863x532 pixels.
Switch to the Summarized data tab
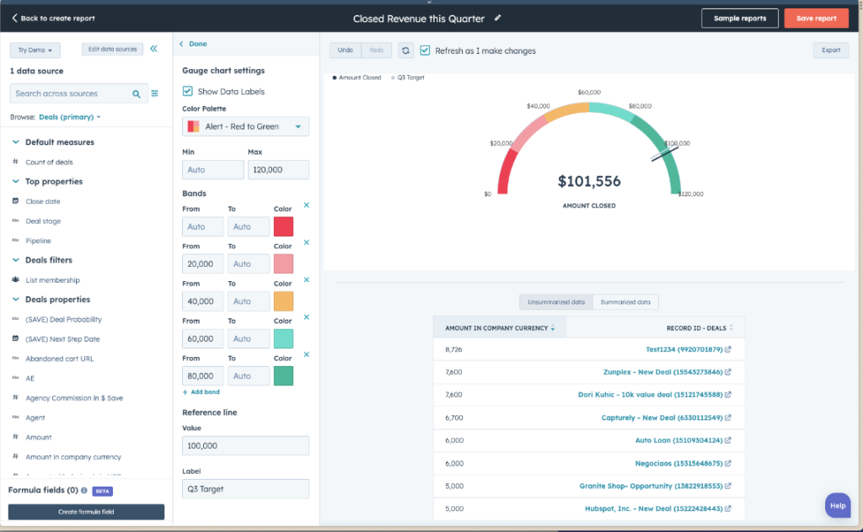point(624,302)
